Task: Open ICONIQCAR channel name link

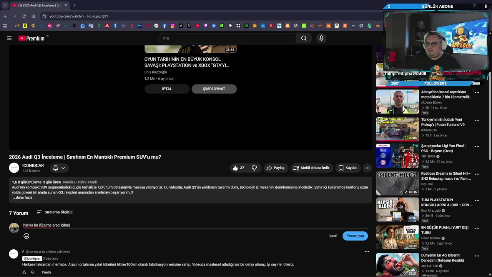Action: click(x=33, y=165)
